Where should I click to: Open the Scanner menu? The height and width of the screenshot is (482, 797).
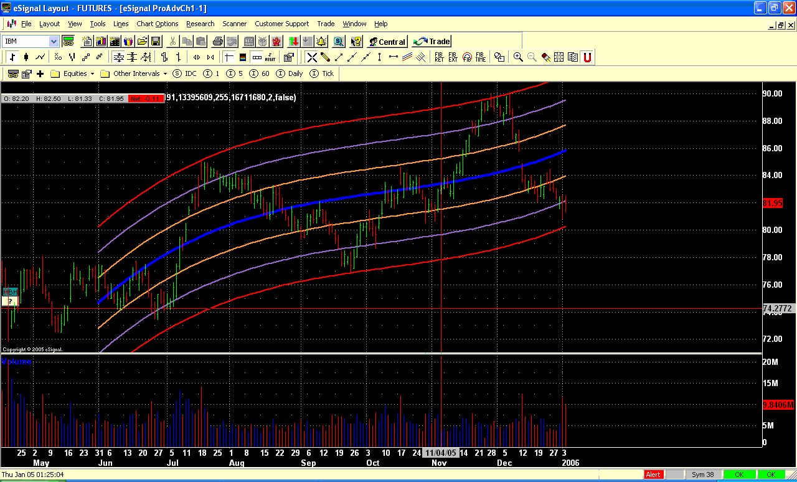click(234, 24)
